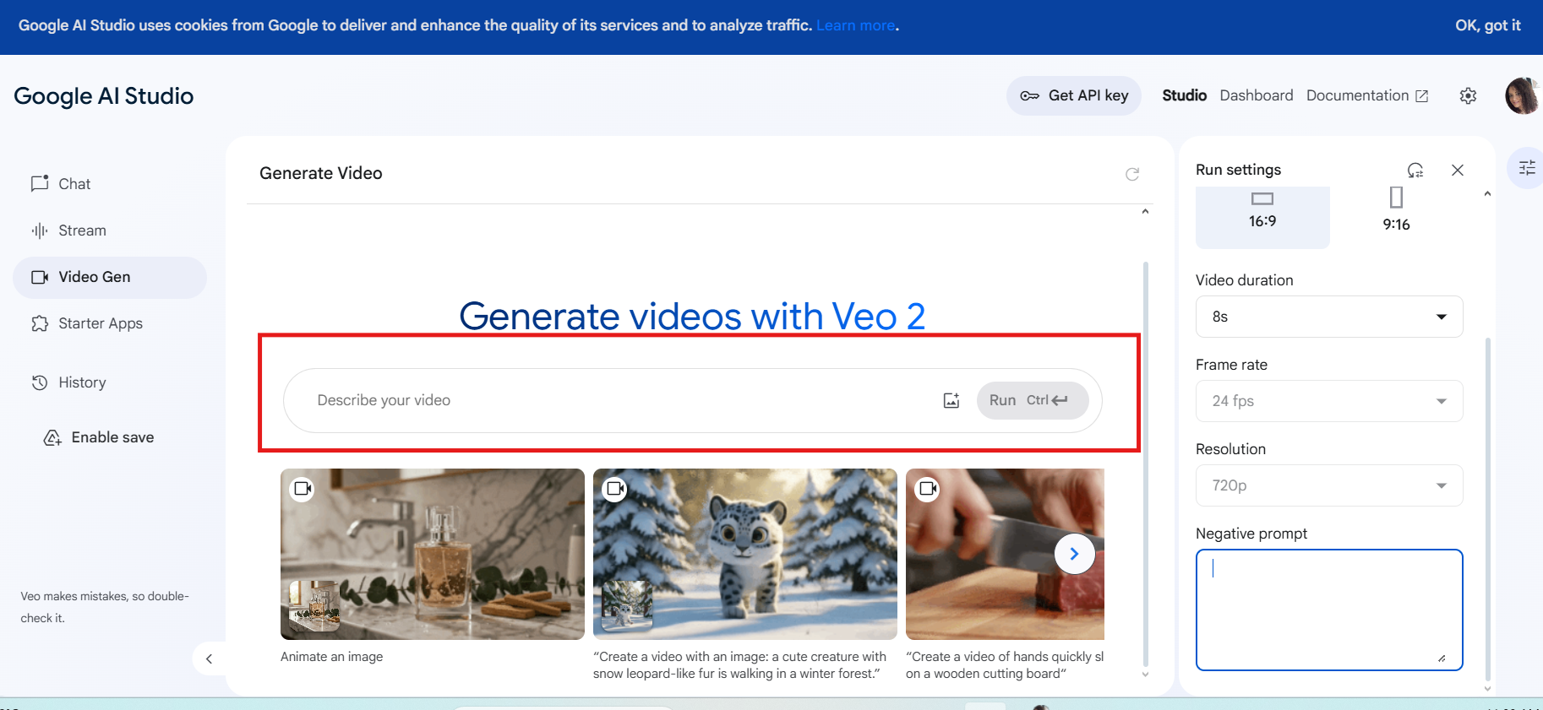This screenshot has height=710, width=1543.
Task: Open the user profile avatar
Action: 1522,96
